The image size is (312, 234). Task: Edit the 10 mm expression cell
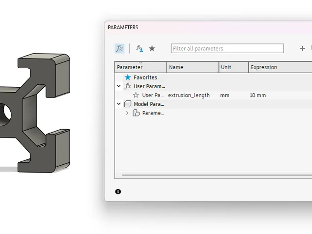[258, 96]
